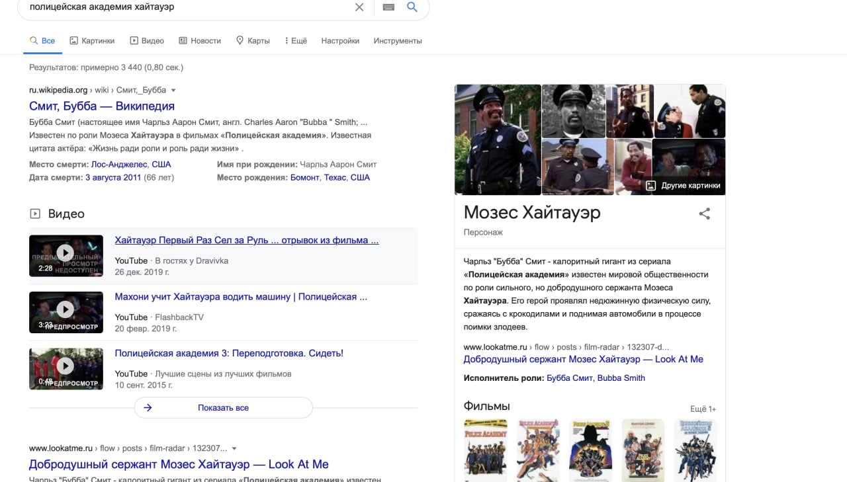Switch to the Карты tab
This screenshot has width=847, height=482.
coord(253,41)
